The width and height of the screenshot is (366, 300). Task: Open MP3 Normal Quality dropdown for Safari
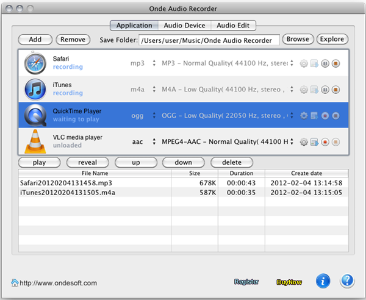click(228, 63)
